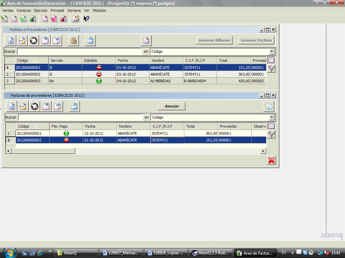Activate the What's This help cursor icon
Screen dimensions: 345x258
pos(87,19)
